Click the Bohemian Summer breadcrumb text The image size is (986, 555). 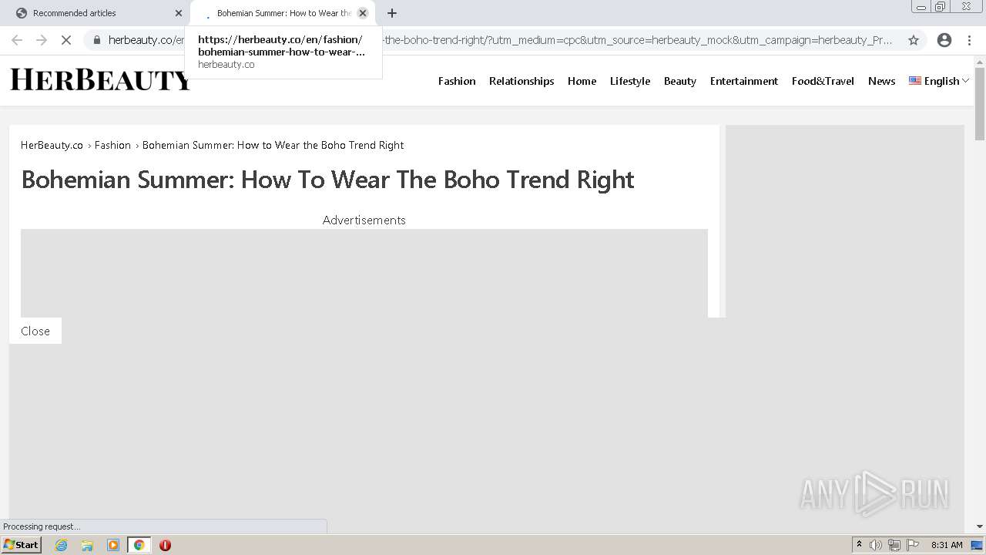[x=273, y=145]
